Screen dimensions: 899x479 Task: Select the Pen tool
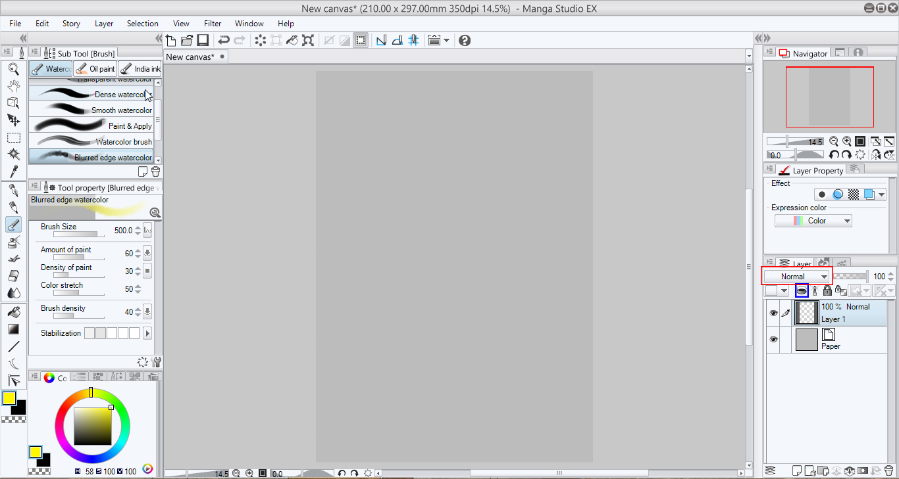point(13,191)
